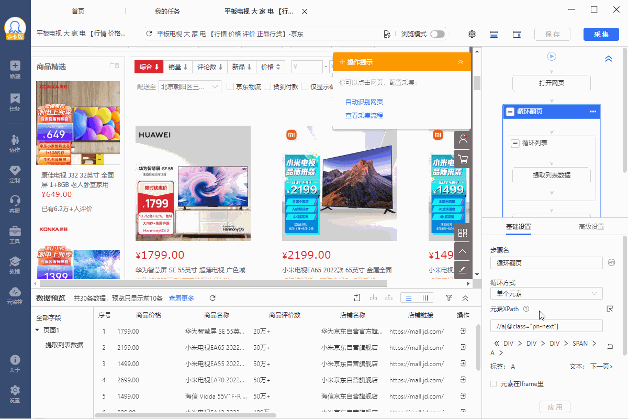628x419 pixels.
Task: Open the 客服 customer service icon
Action: [x=15, y=204]
